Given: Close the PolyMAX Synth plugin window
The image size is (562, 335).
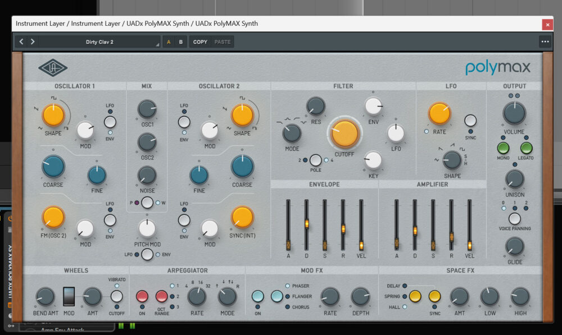Looking at the screenshot, I should [x=547, y=24].
